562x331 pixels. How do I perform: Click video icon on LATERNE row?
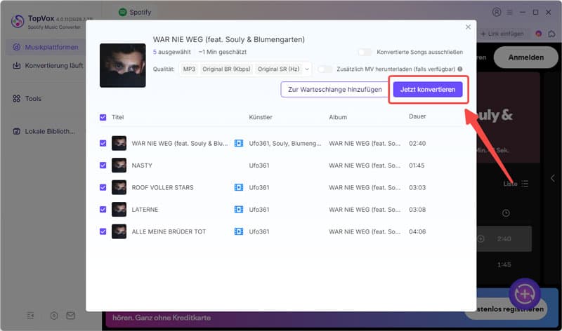click(x=239, y=210)
